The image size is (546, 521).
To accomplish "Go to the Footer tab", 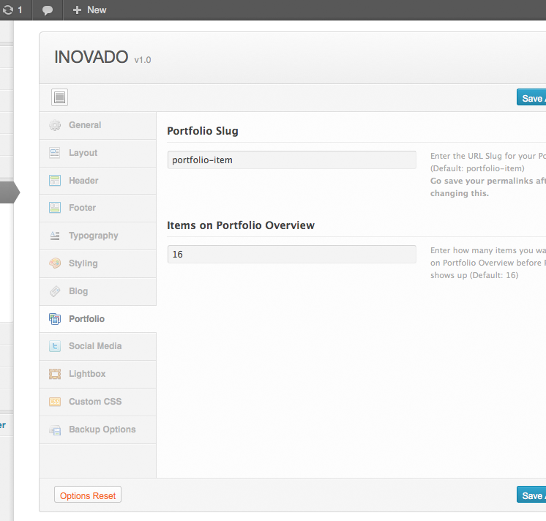I will point(98,208).
